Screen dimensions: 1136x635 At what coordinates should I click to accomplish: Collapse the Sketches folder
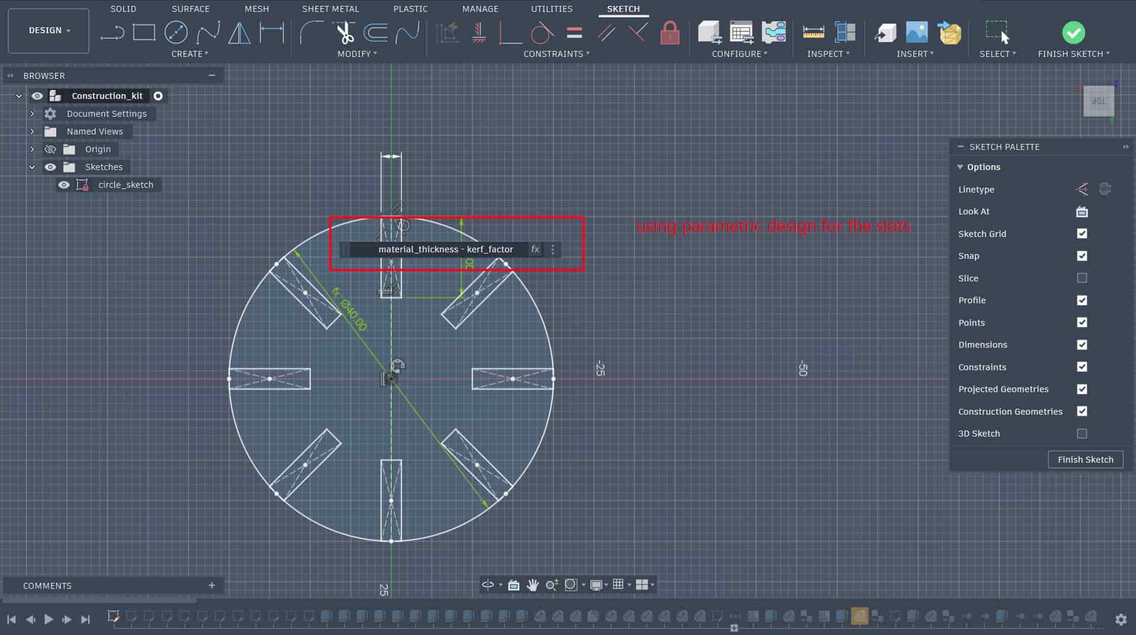pos(33,167)
